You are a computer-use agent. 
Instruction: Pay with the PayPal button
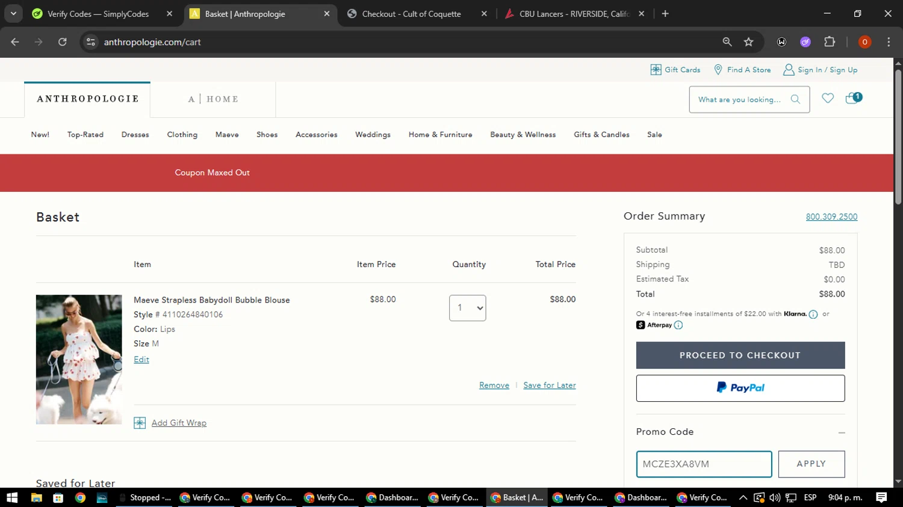(x=740, y=389)
